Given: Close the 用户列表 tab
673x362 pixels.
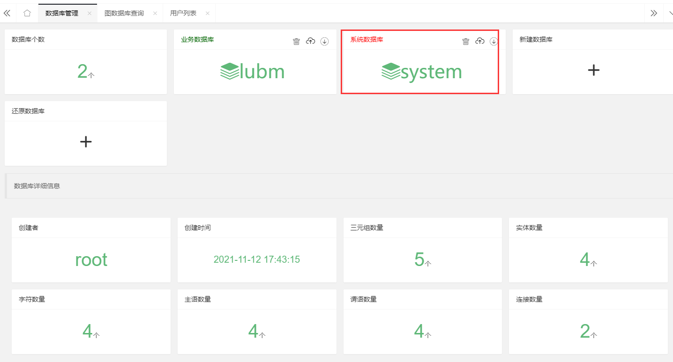Looking at the screenshot, I should click(x=207, y=14).
